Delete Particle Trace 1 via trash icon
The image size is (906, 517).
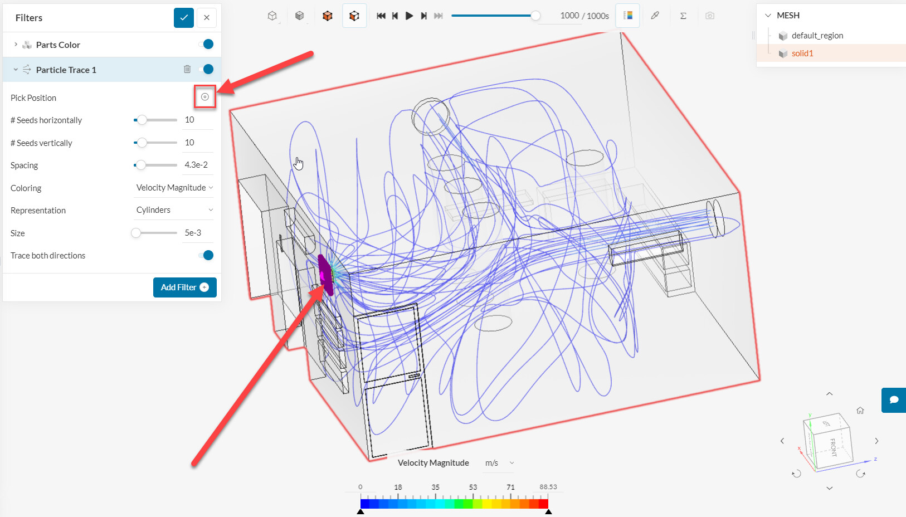pyautogui.click(x=187, y=69)
